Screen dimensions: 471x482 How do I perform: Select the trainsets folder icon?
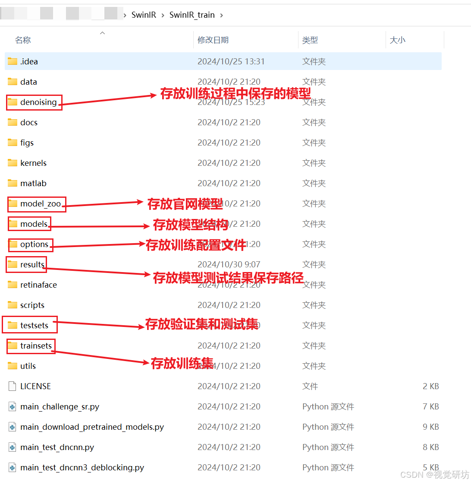tap(12, 346)
